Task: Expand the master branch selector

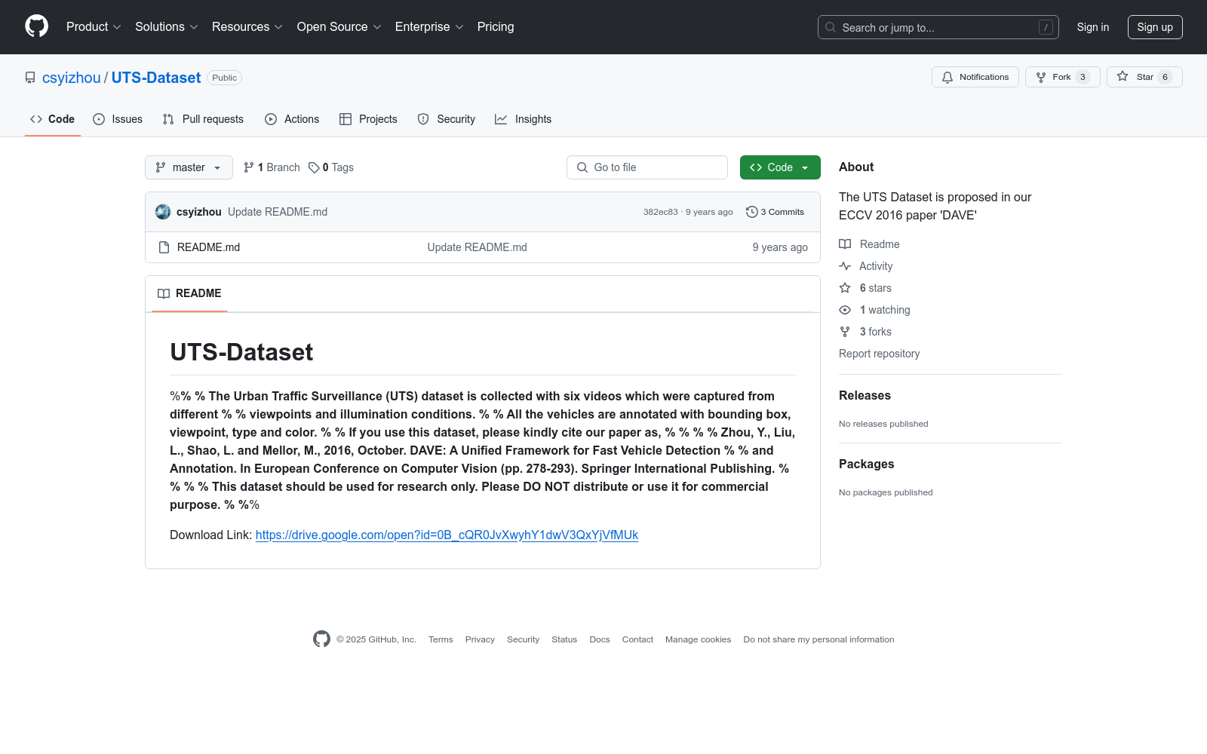Action: [189, 167]
